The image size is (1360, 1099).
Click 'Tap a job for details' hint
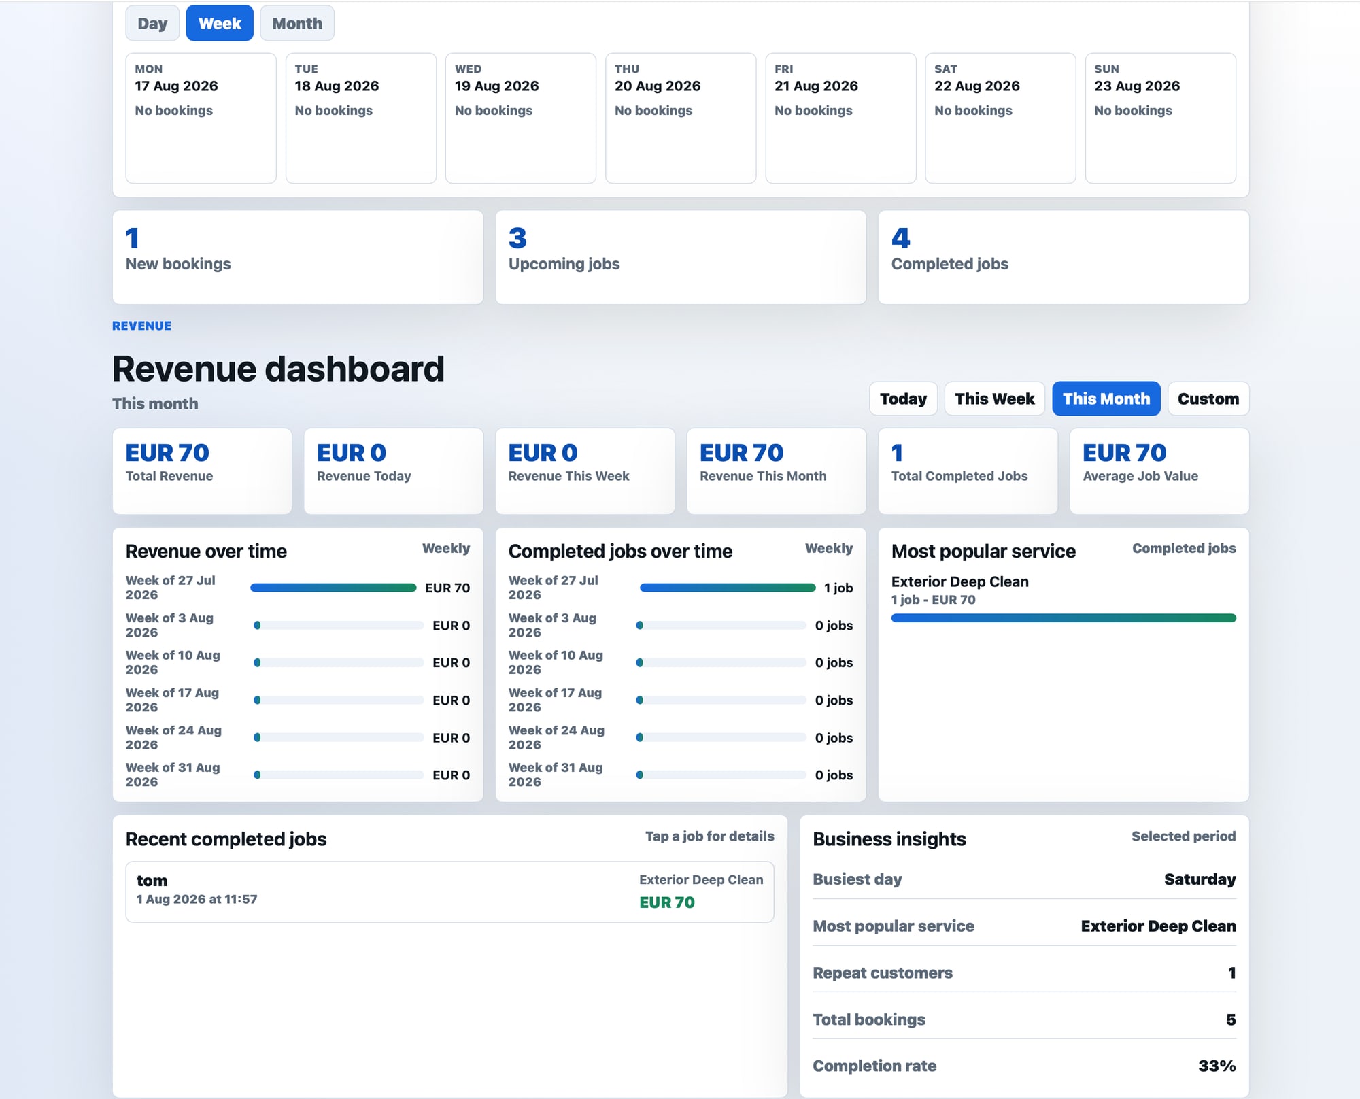(x=709, y=836)
